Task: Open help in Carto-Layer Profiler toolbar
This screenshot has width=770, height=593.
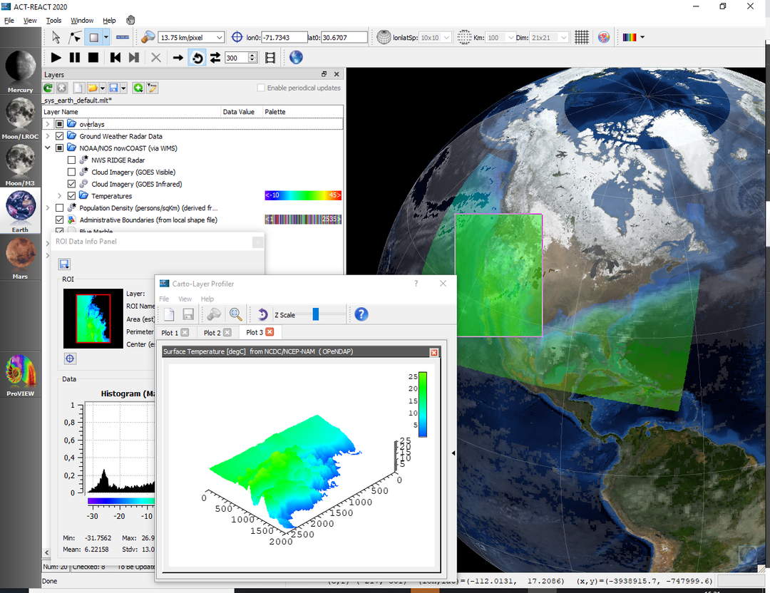Action: 361,314
